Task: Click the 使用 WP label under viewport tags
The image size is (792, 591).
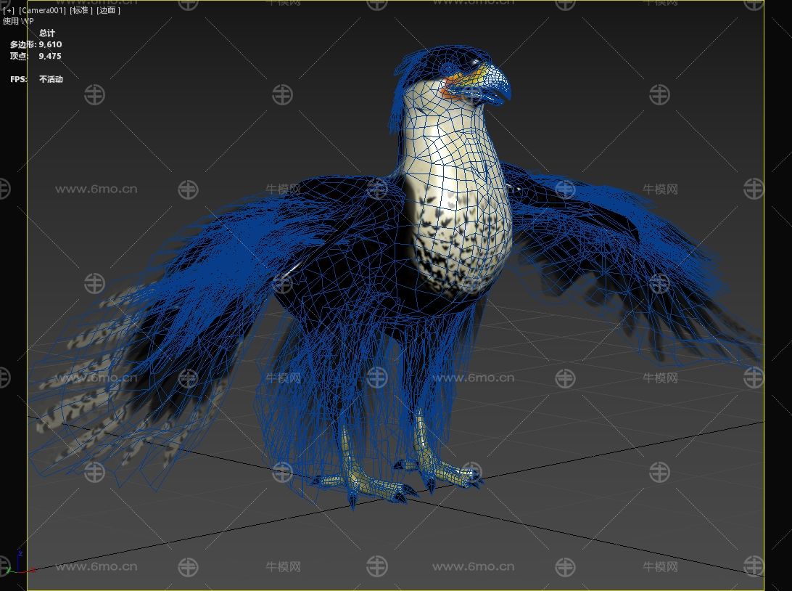Action: tap(18, 21)
